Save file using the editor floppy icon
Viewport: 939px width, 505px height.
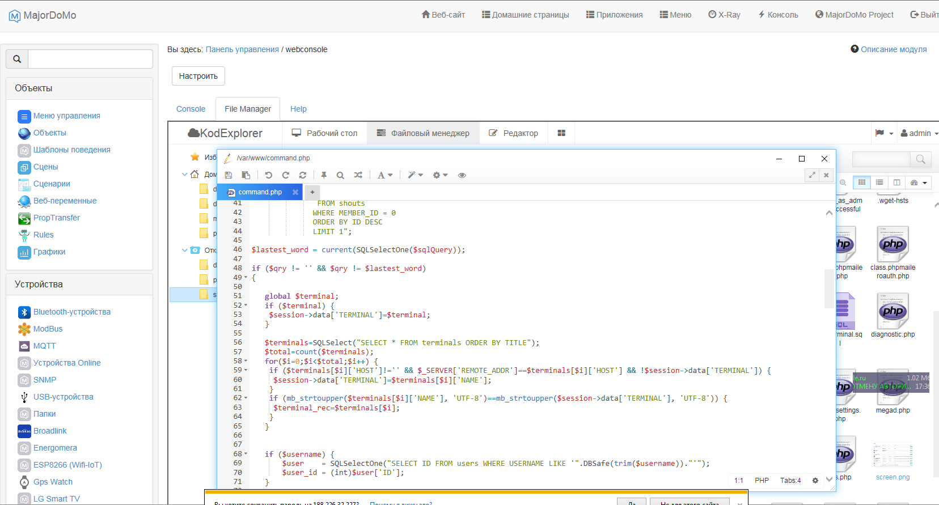tap(229, 175)
